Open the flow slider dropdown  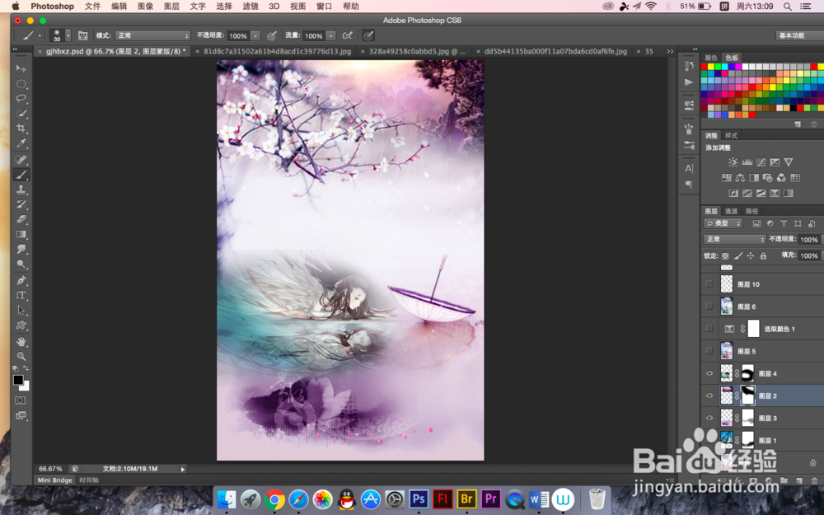tap(331, 35)
